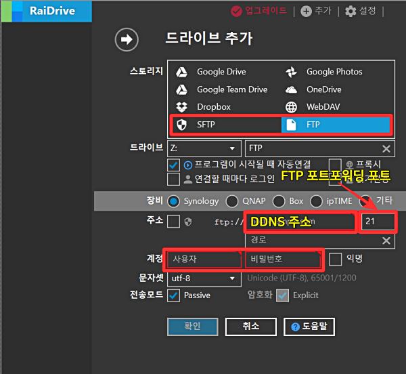Choose Dropbox storage label
The image size is (406, 374).
[x=214, y=107]
